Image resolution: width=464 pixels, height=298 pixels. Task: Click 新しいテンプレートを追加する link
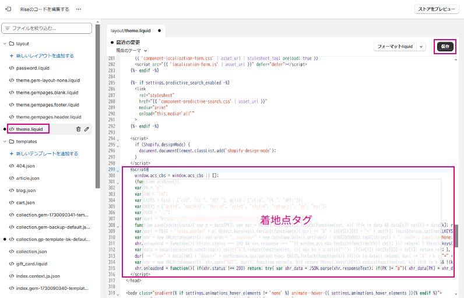47,153
